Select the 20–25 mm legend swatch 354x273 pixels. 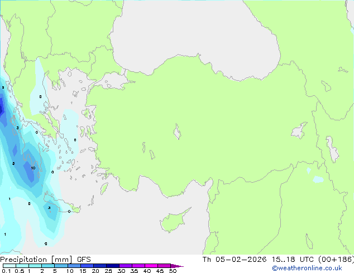click(100, 266)
